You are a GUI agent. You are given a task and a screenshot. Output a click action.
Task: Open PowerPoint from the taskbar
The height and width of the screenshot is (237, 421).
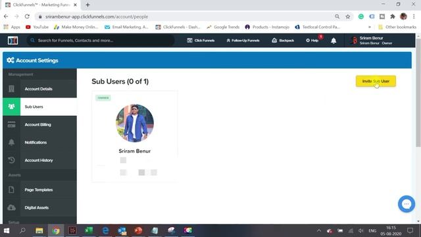tap(138, 230)
